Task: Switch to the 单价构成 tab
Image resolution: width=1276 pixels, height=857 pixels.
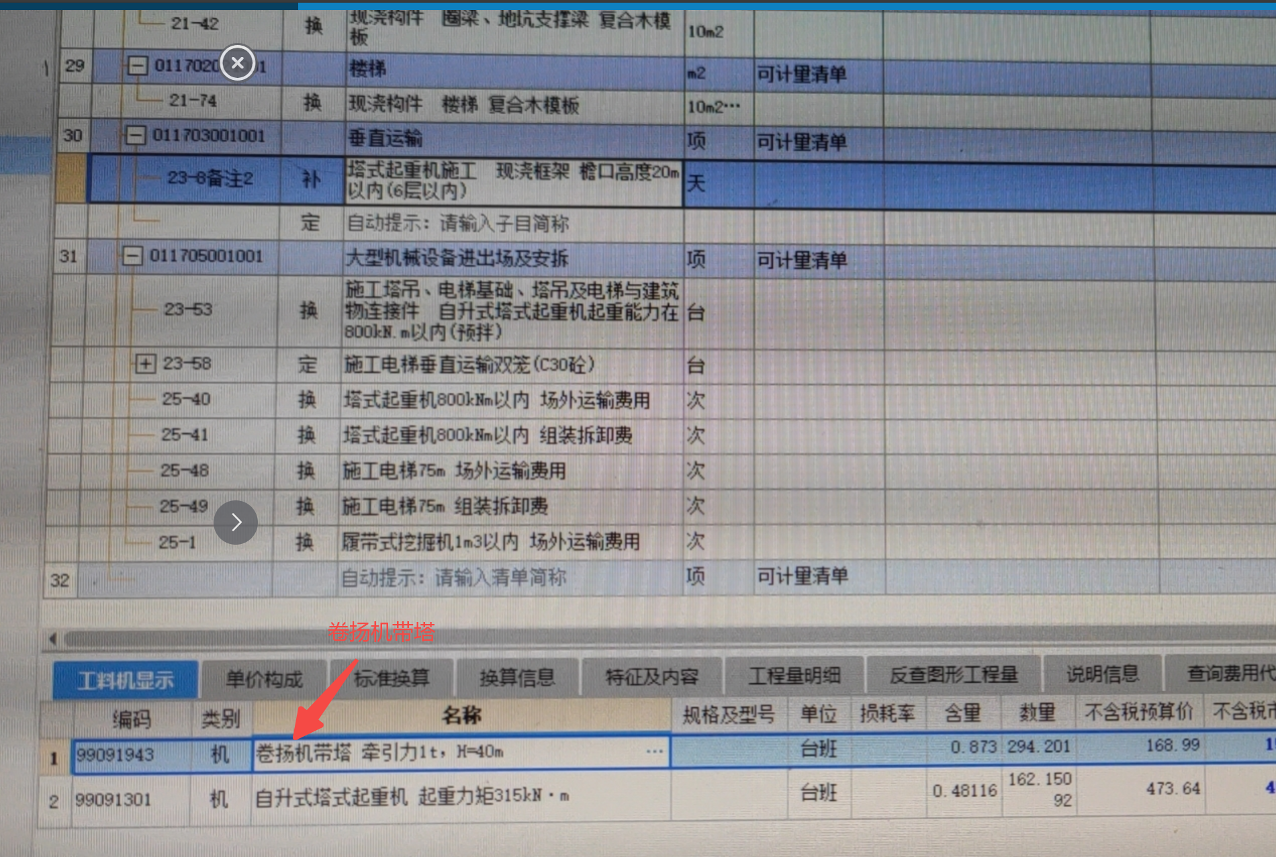Action: pos(264,679)
